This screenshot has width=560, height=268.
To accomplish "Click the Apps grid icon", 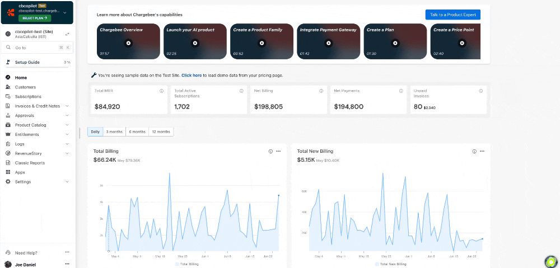I will (x=8, y=172).
